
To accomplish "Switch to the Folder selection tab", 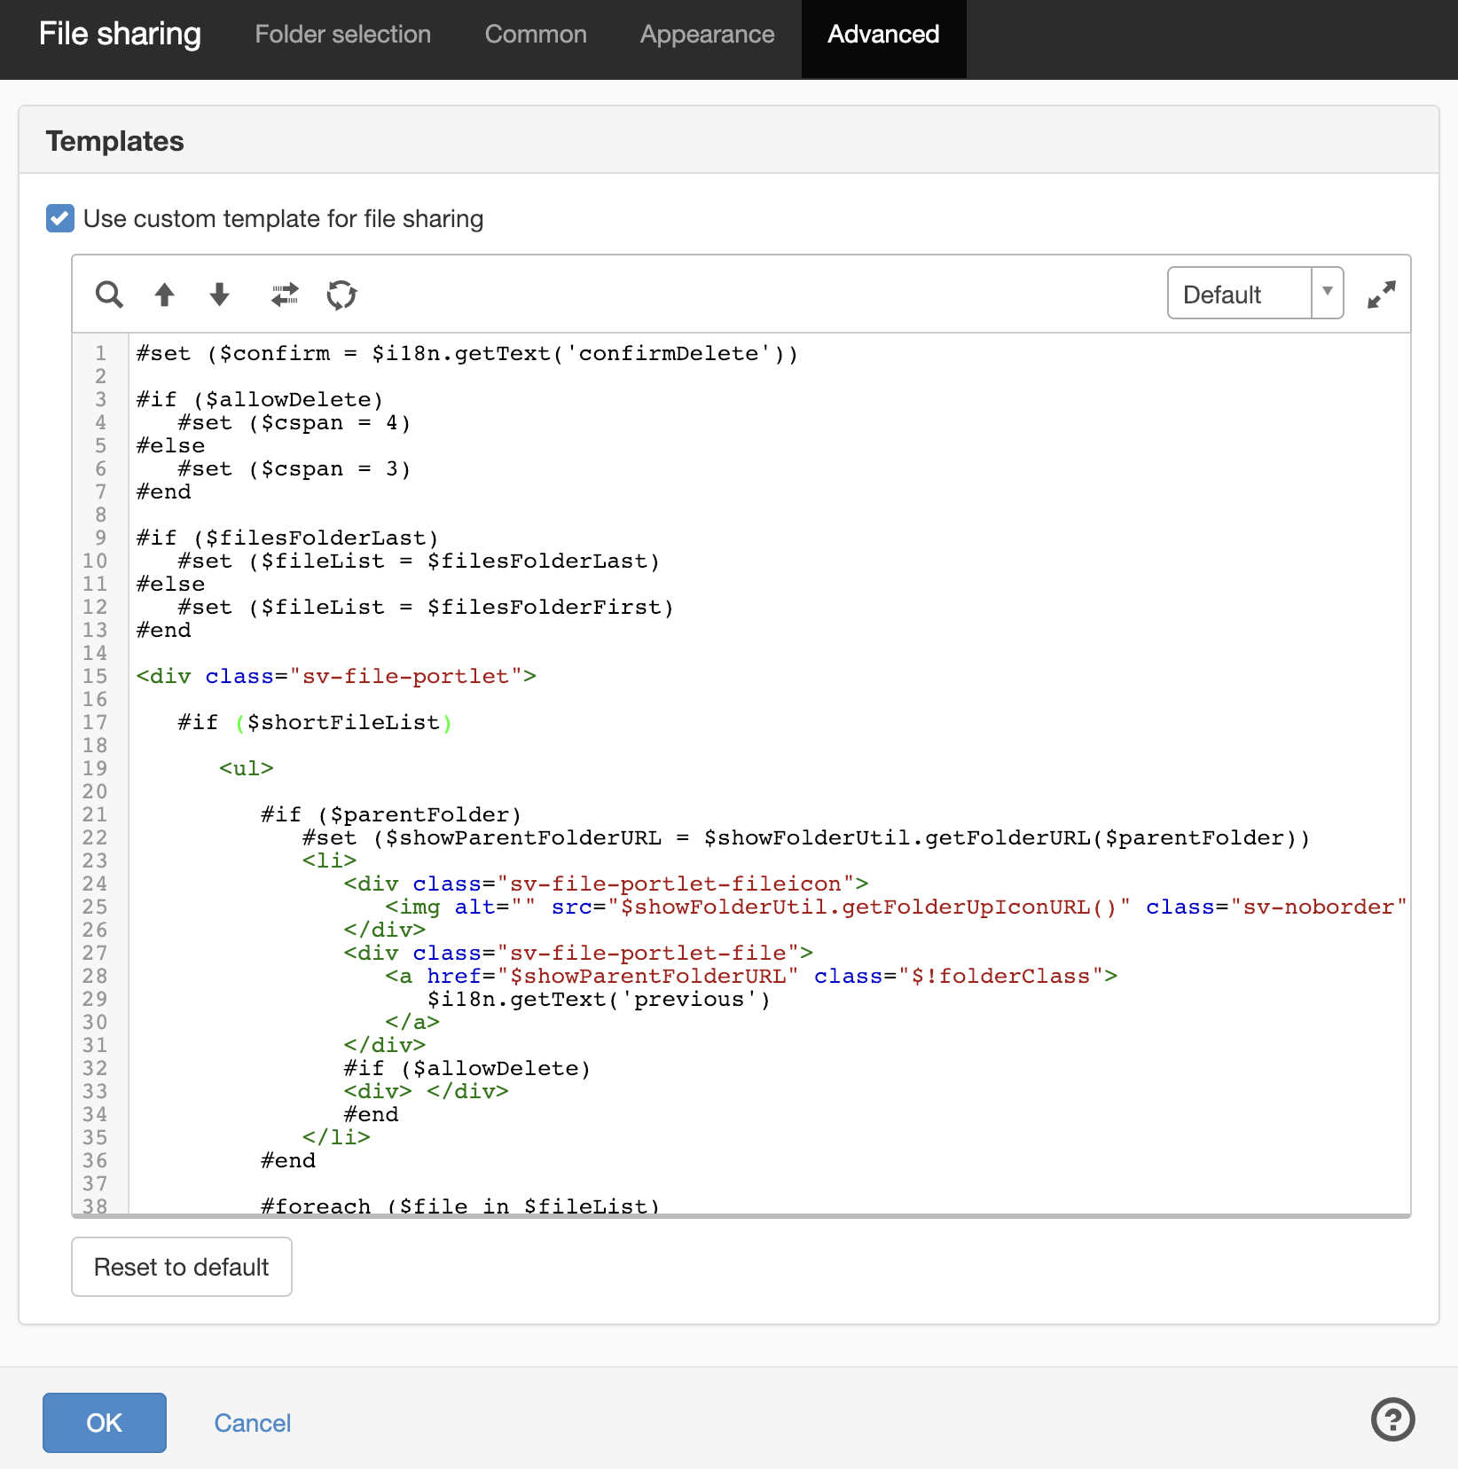I will [342, 35].
